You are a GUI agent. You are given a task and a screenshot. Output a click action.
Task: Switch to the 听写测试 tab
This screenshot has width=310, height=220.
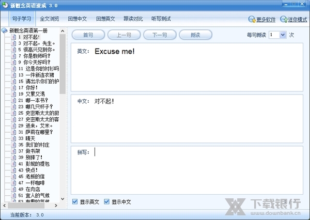coord(161,19)
